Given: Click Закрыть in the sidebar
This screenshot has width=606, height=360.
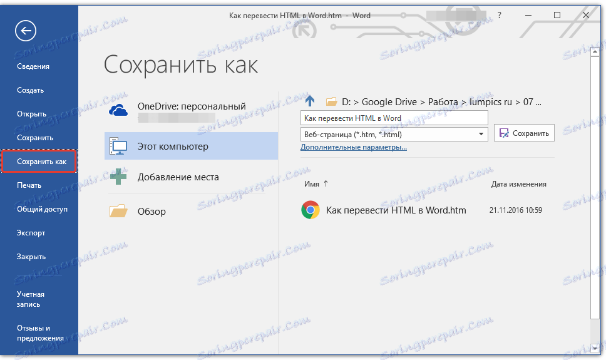Looking at the screenshot, I should tap(31, 257).
